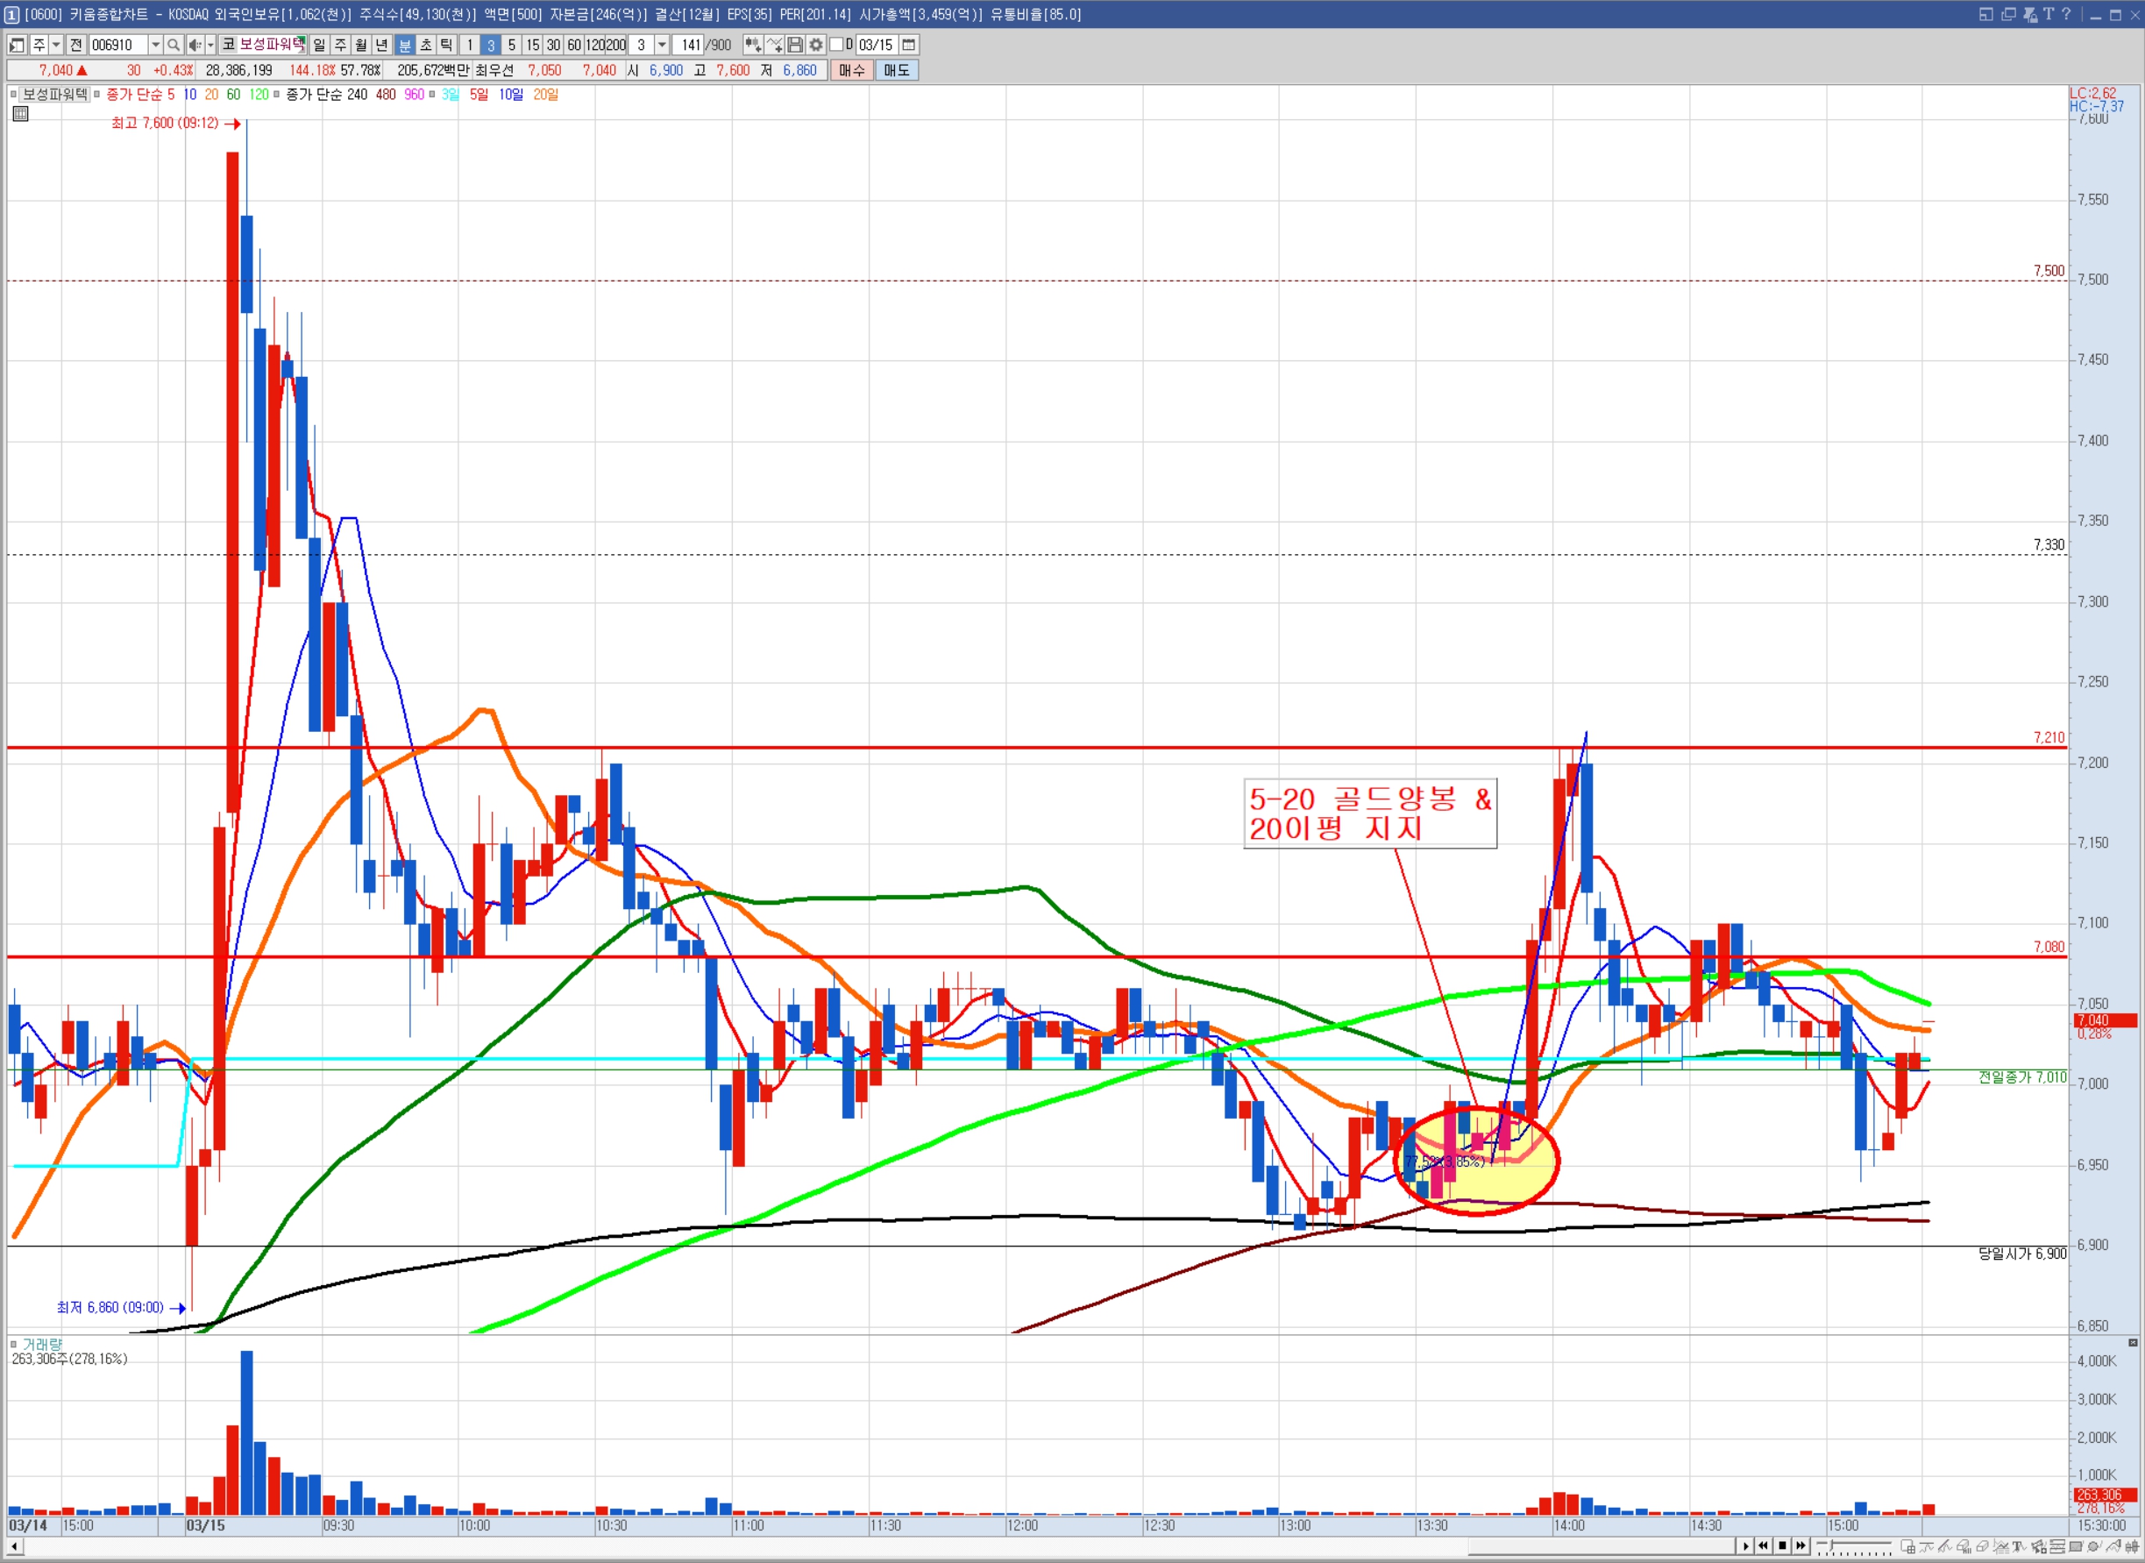Click the 매수 buy button

(x=851, y=70)
